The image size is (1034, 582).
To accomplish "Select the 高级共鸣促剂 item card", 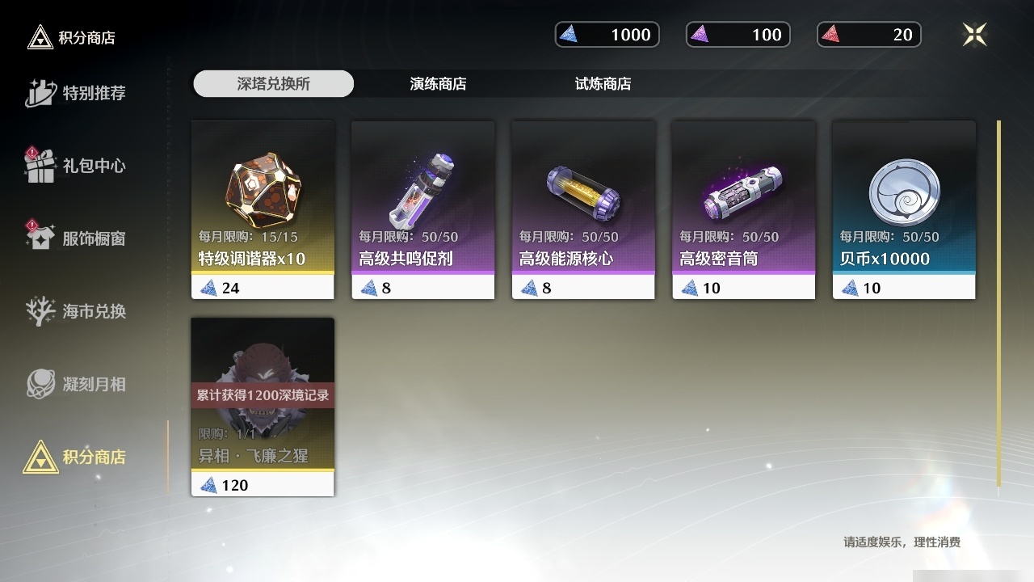I will pyautogui.click(x=423, y=210).
